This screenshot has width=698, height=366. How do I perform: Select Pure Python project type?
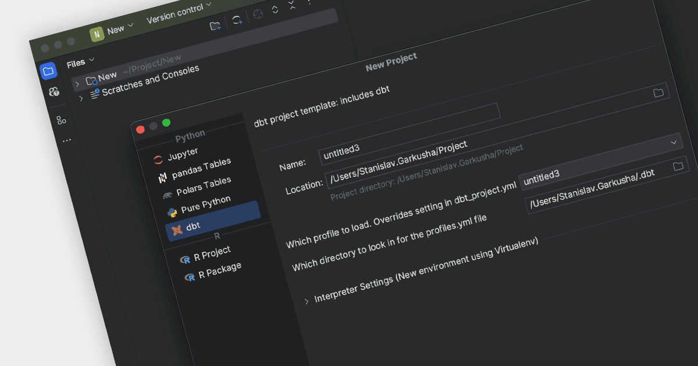tap(205, 203)
